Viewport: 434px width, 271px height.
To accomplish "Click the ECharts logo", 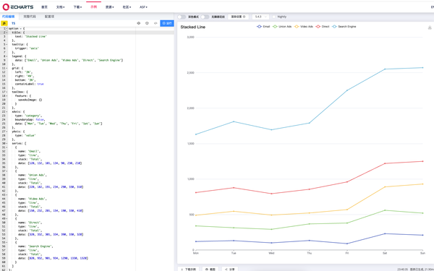I will click(x=18, y=7).
